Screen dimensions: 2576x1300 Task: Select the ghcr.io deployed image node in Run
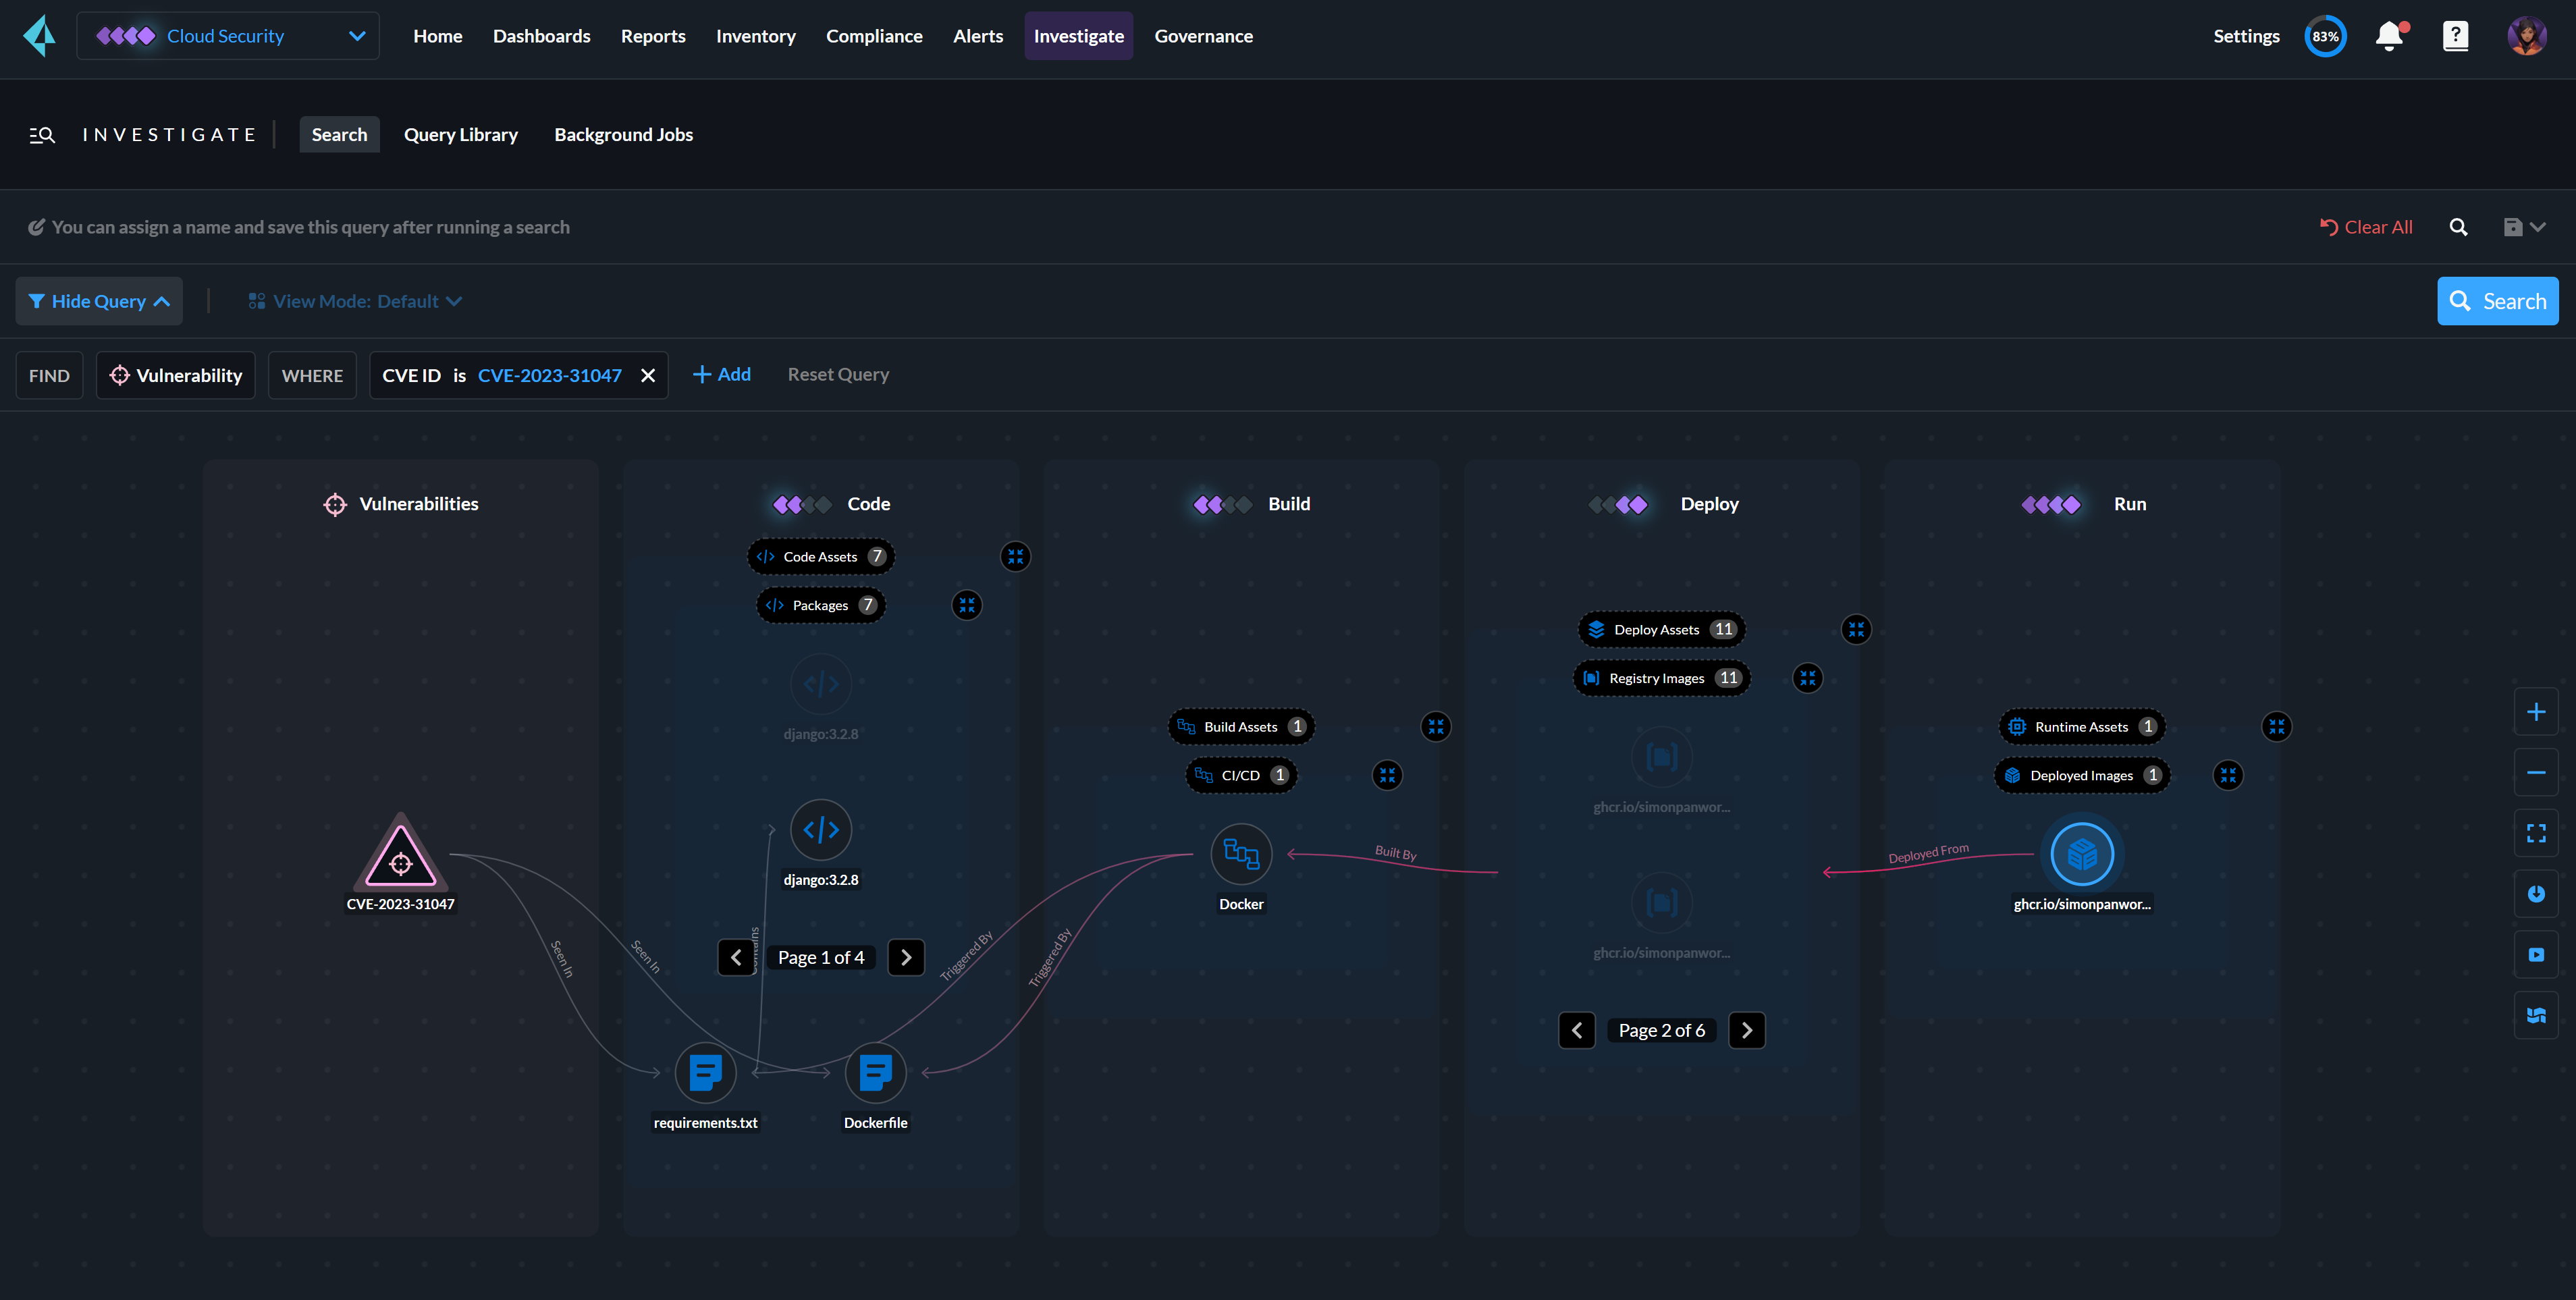tap(2082, 854)
